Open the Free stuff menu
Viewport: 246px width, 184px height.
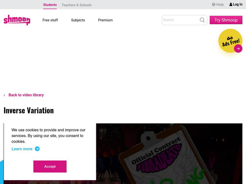pyautogui.click(x=50, y=20)
